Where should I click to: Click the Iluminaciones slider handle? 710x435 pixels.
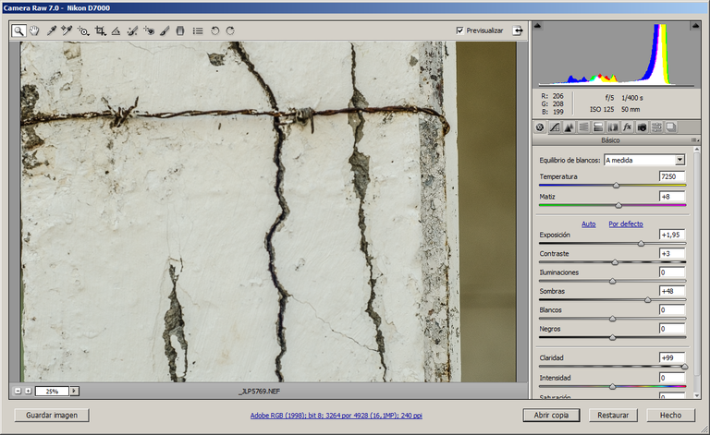(613, 282)
